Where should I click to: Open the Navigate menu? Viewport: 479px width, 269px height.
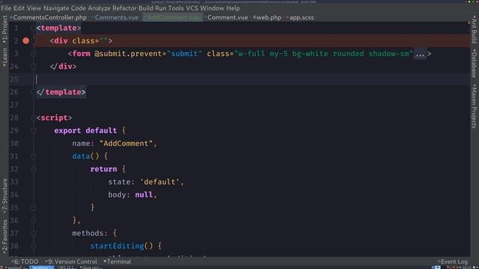click(56, 8)
